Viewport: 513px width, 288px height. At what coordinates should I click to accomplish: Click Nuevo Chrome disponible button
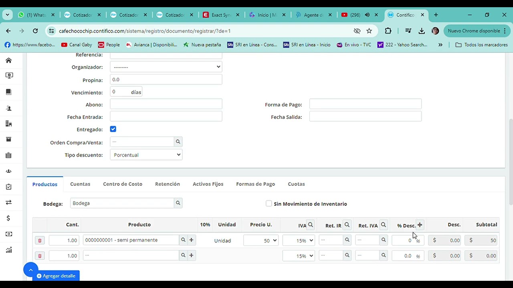click(x=476, y=31)
